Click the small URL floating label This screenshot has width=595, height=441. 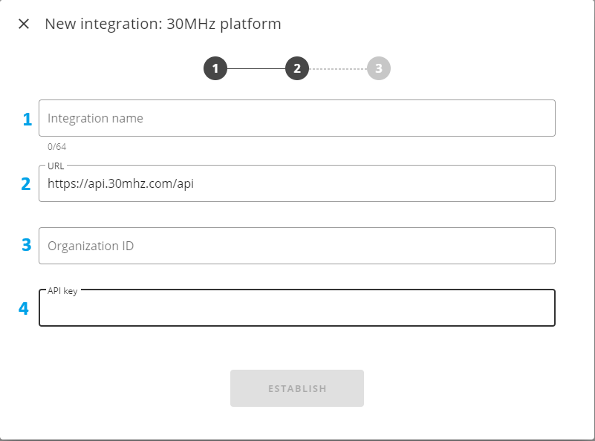[56, 166]
